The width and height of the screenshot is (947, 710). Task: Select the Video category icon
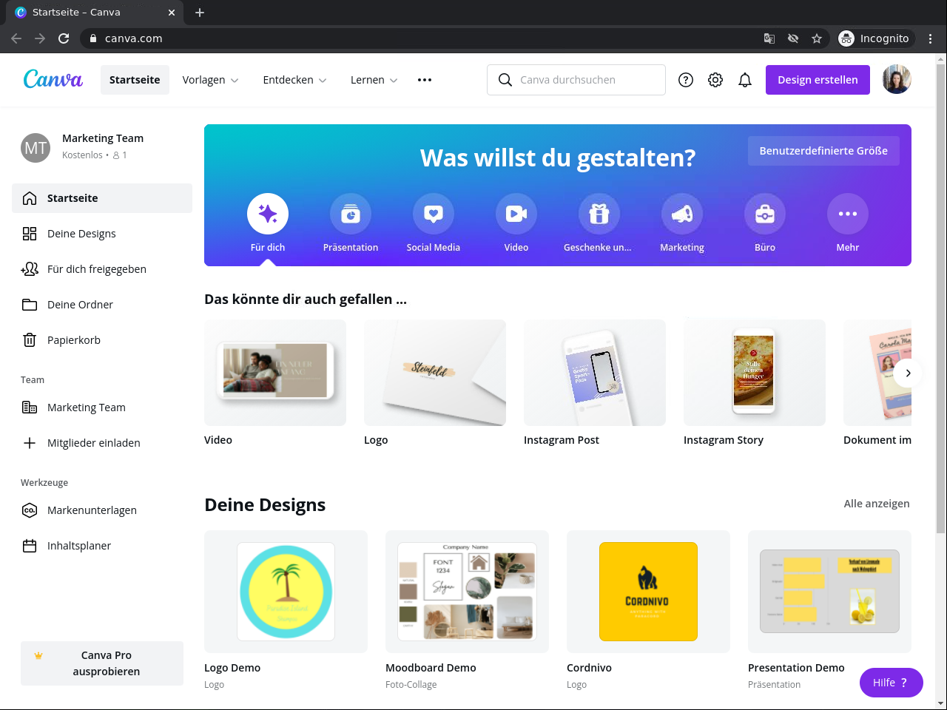[516, 214]
